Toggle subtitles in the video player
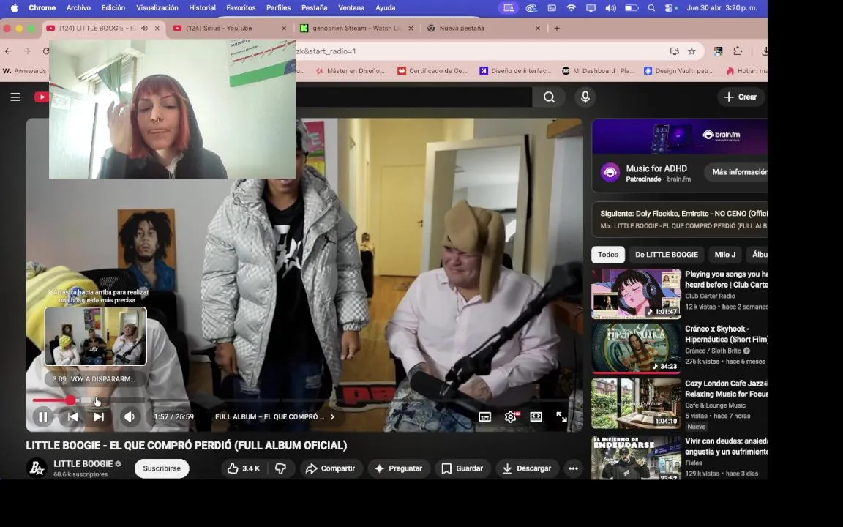This screenshot has width=843, height=527. [x=484, y=416]
